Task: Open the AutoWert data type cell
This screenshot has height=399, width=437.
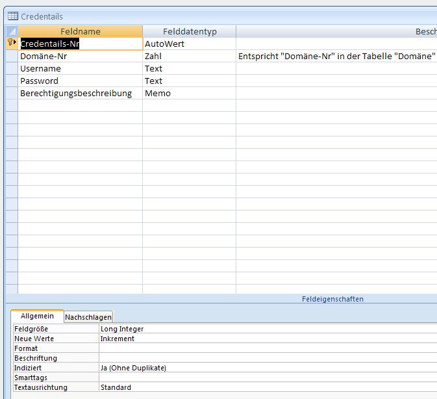Action: pyautogui.click(x=189, y=44)
